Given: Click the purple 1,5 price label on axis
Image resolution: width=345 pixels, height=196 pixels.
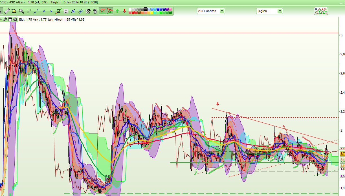Looking at the screenshot, I should (x=342, y=176).
